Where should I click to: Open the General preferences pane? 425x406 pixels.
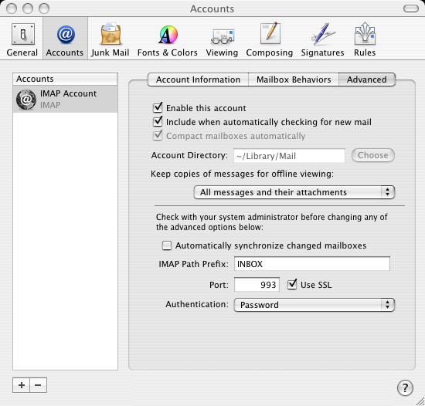click(22, 40)
